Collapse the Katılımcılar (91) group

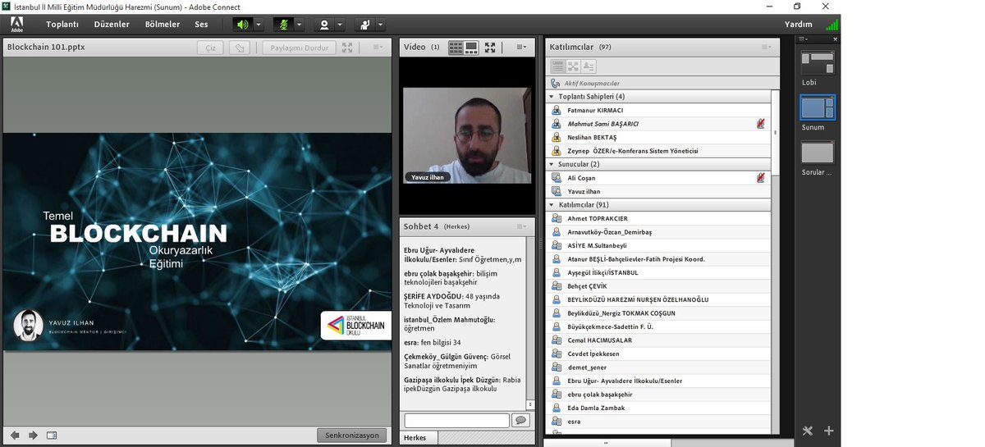pos(552,204)
